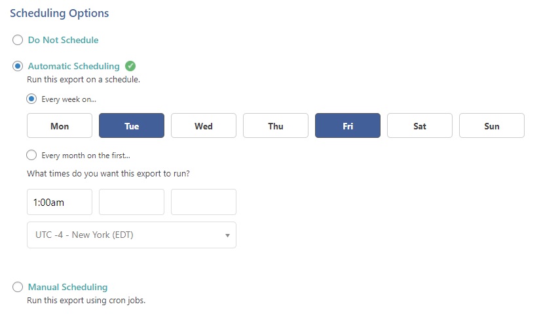Deselect the Fri day button

(x=348, y=125)
